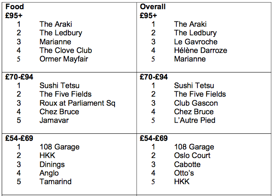
Task: Select the "Dinings" entry
Action: (x=52, y=164)
